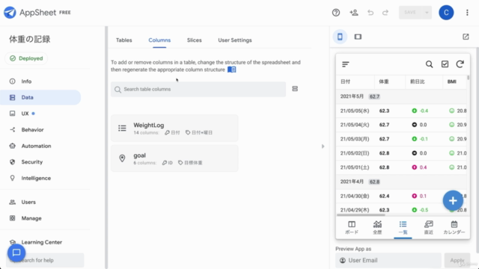Click the SAVE button

[410, 13]
